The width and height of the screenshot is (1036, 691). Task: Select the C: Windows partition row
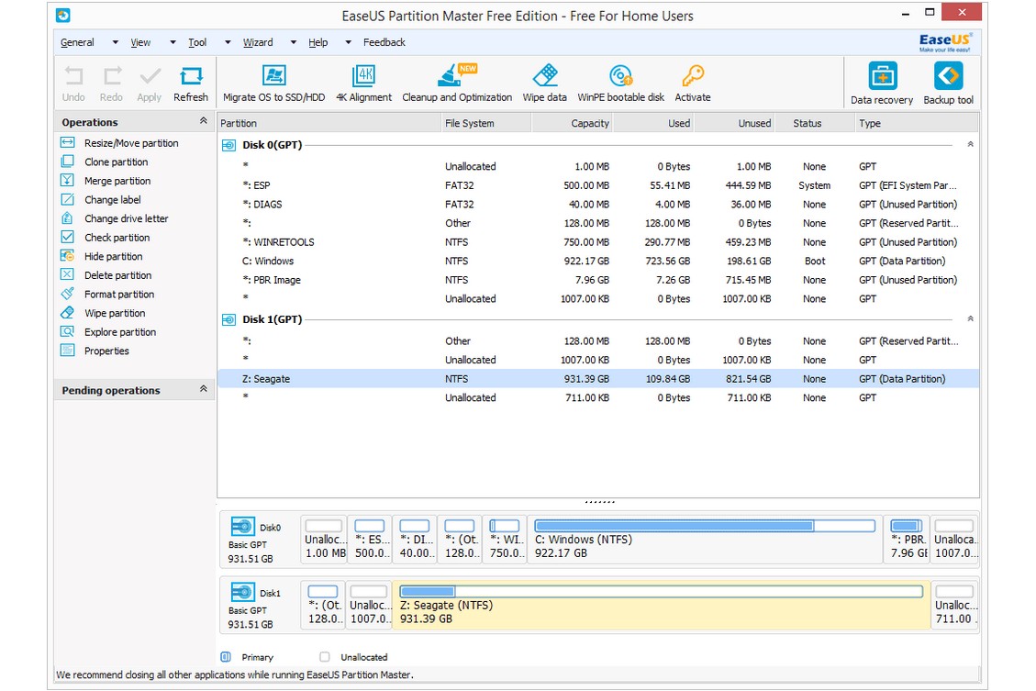click(x=598, y=261)
